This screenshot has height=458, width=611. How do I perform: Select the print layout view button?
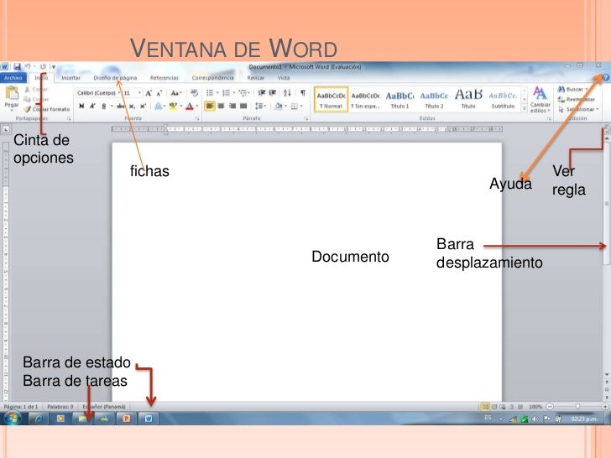tap(485, 407)
